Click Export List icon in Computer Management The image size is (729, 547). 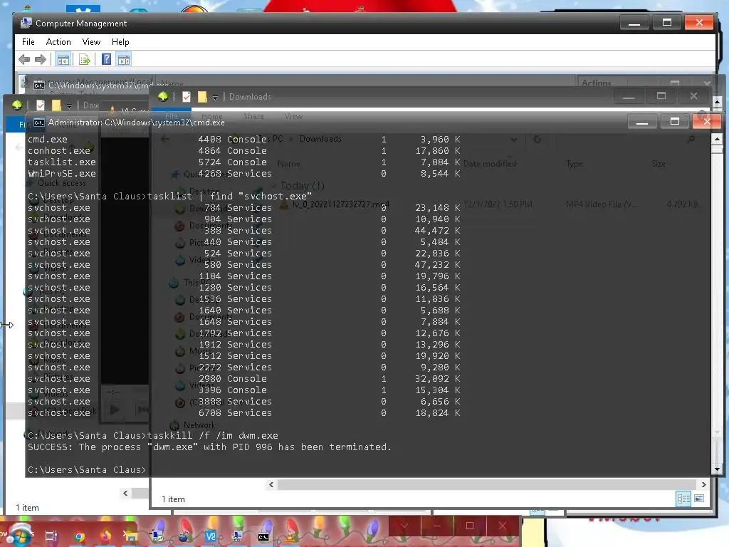tap(84, 60)
